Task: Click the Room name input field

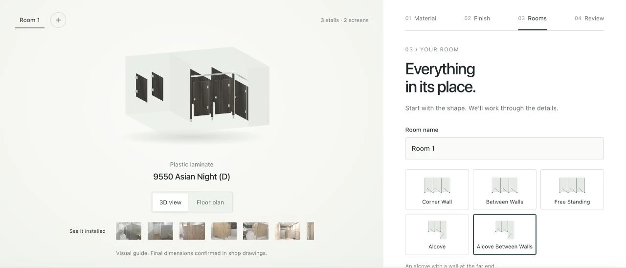Action: pyautogui.click(x=505, y=148)
